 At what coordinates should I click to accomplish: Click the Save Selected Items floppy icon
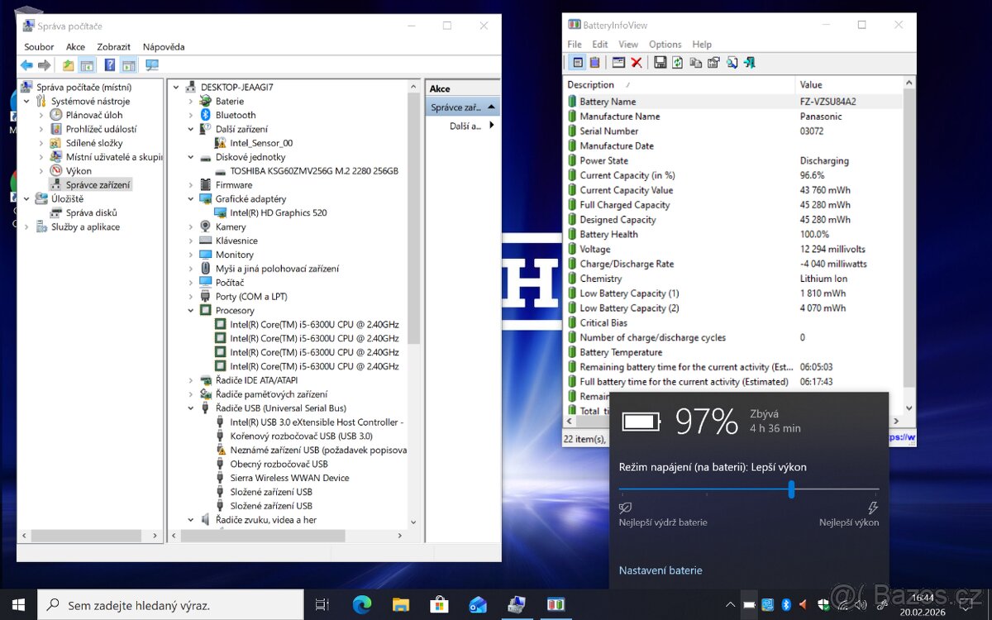click(660, 63)
